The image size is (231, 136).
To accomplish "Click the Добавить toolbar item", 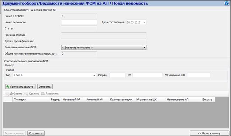I will point(14,94).
